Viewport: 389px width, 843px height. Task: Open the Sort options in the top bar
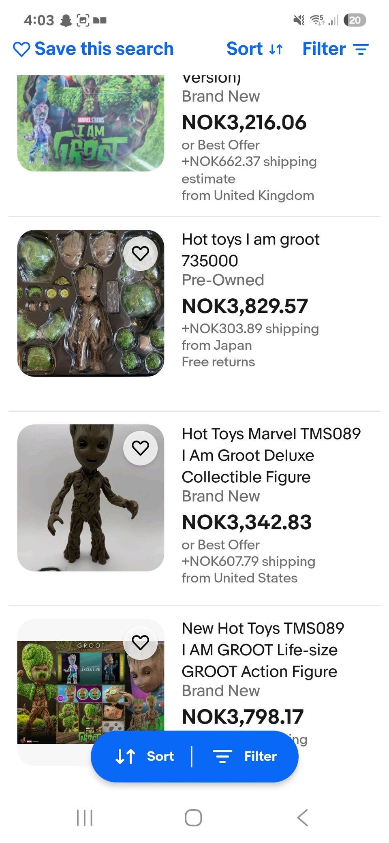(x=254, y=49)
